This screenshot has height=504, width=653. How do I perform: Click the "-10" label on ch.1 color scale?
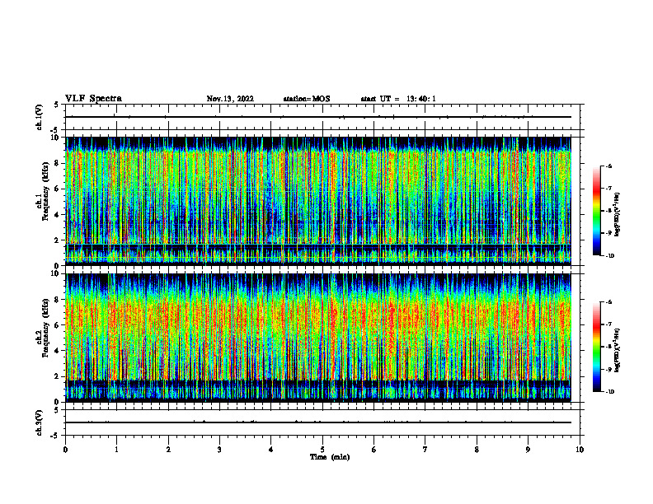click(x=609, y=256)
